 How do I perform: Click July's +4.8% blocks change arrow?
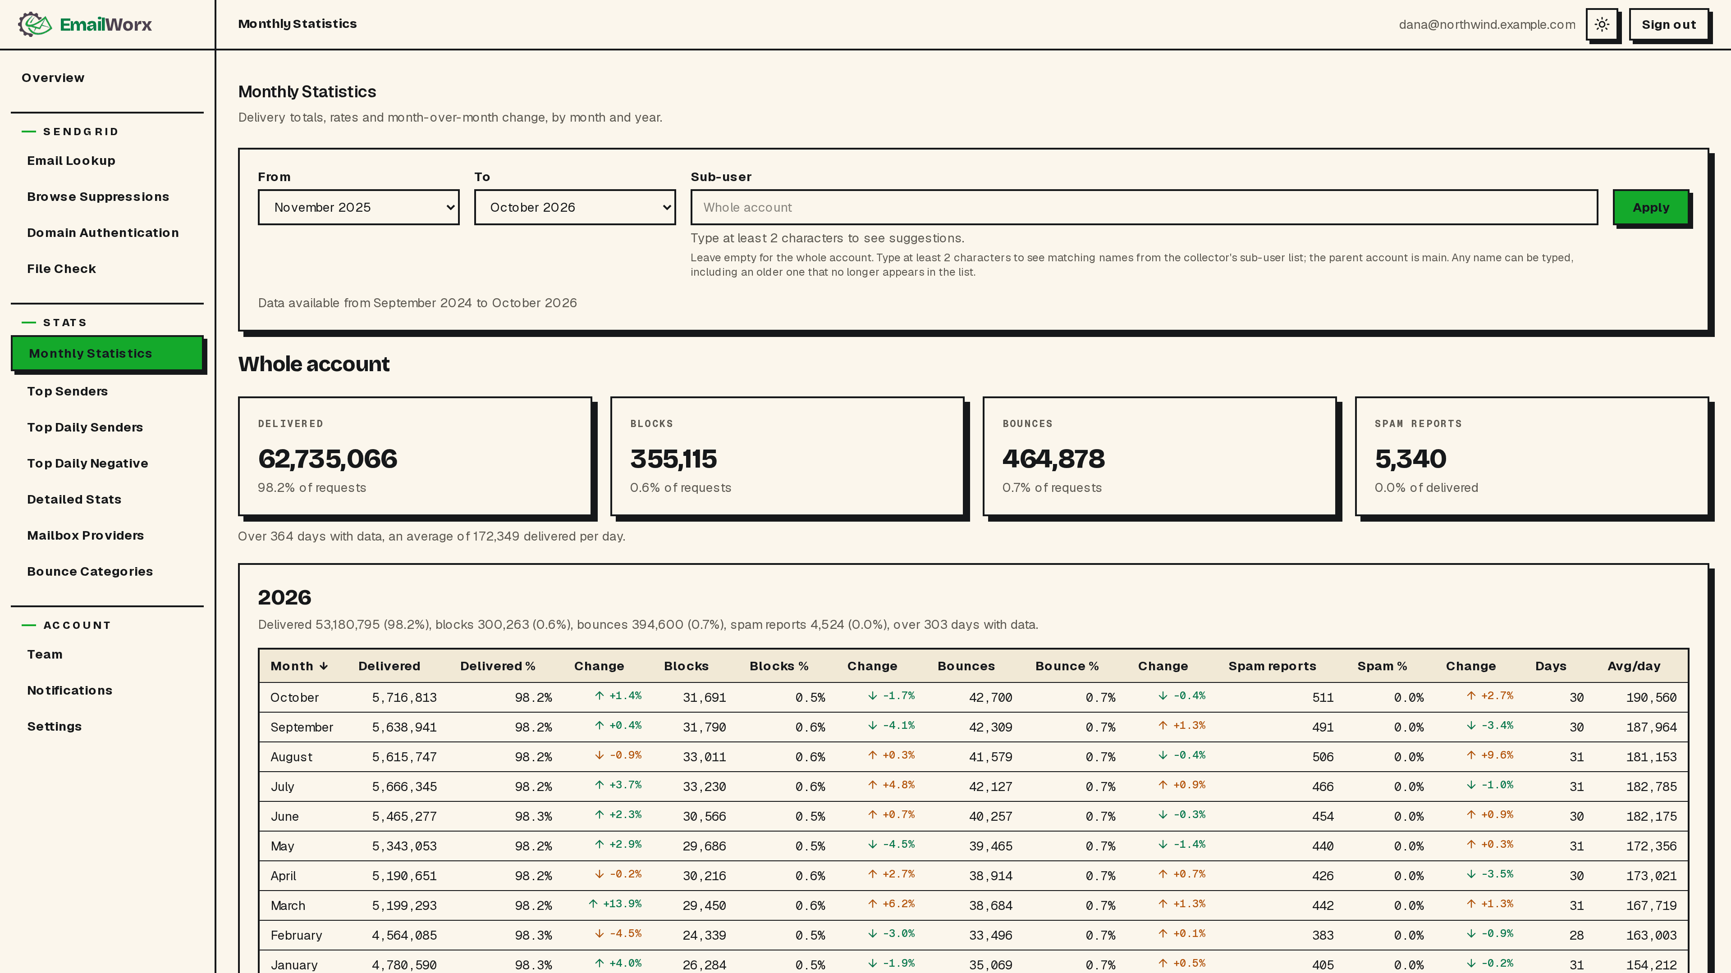click(872, 785)
